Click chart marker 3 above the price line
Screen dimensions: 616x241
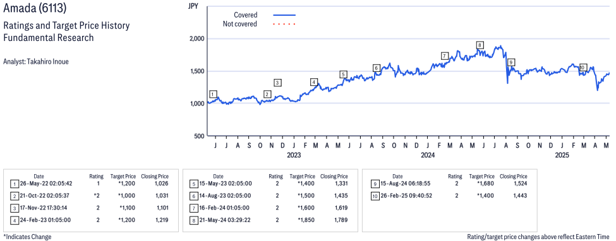tap(278, 83)
